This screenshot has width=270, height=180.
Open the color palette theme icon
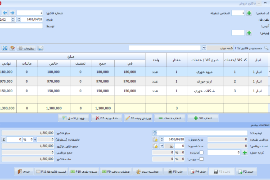tap(13, 48)
